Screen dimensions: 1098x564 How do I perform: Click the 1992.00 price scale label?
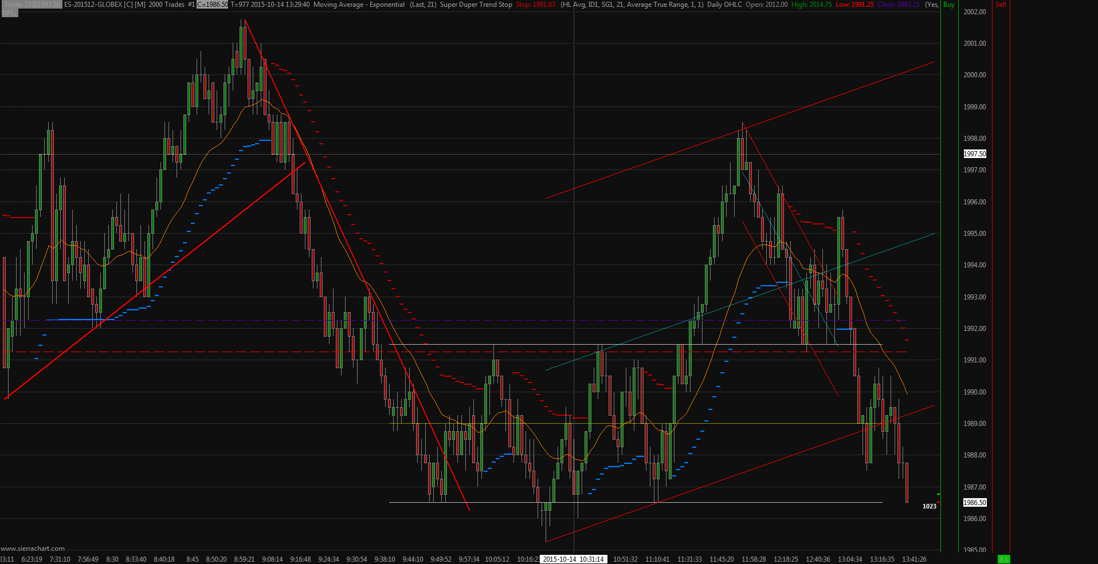pos(975,329)
